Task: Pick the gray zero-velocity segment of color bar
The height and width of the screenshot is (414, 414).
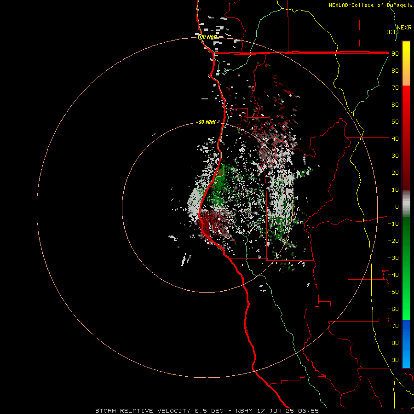Action: coord(406,204)
